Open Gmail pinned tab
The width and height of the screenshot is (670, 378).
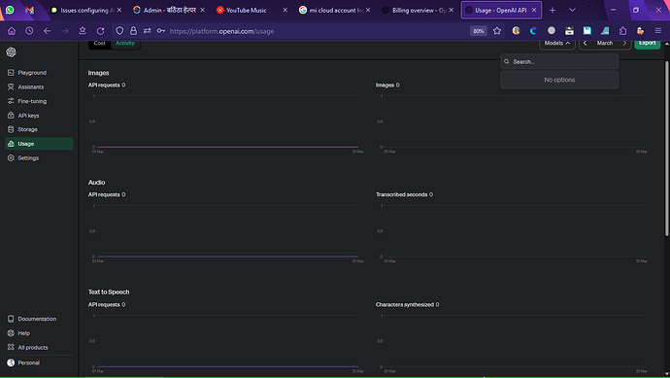point(29,10)
